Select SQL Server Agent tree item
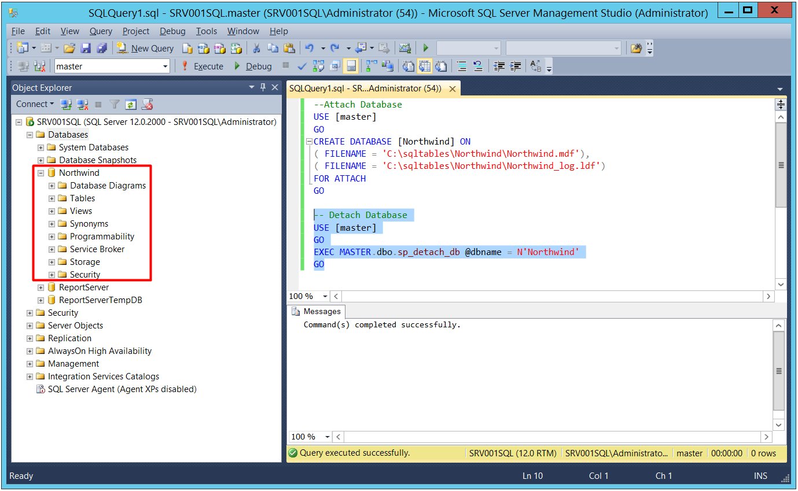This screenshot has width=798, height=491. pyautogui.click(x=122, y=389)
